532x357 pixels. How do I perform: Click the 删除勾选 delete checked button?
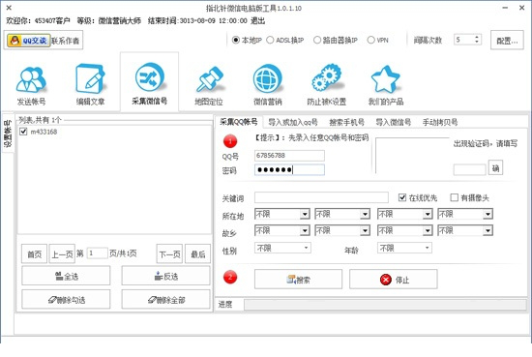(x=66, y=299)
